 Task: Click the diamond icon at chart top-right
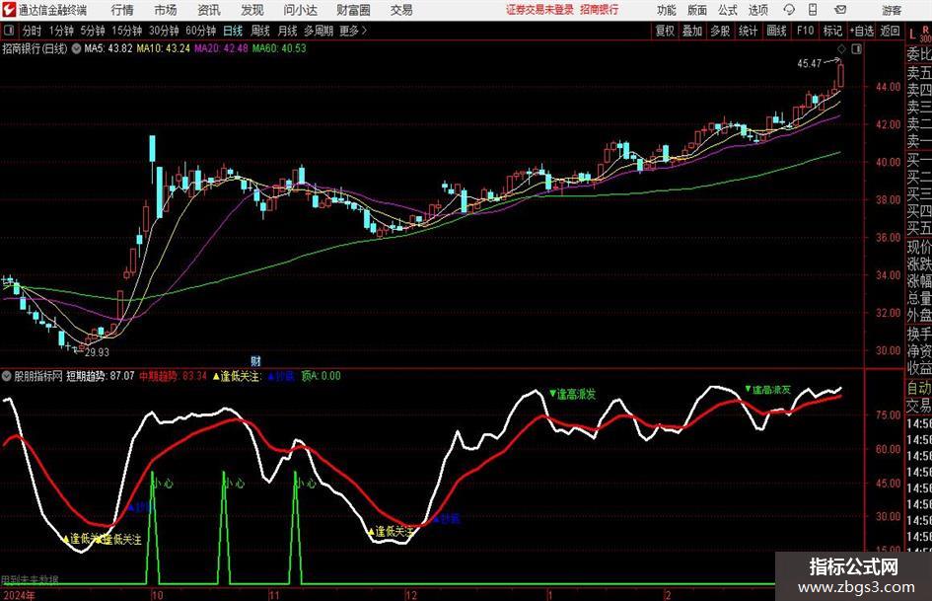841,49
